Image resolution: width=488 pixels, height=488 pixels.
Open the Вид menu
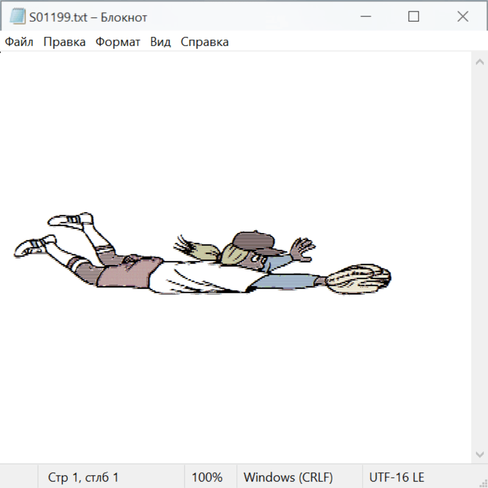click(x=160, y=42)
